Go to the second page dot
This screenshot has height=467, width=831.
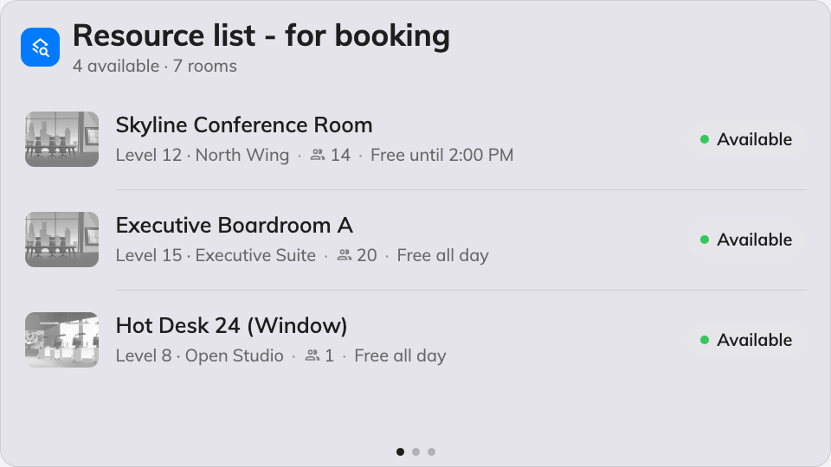click(x=416, y=451)
